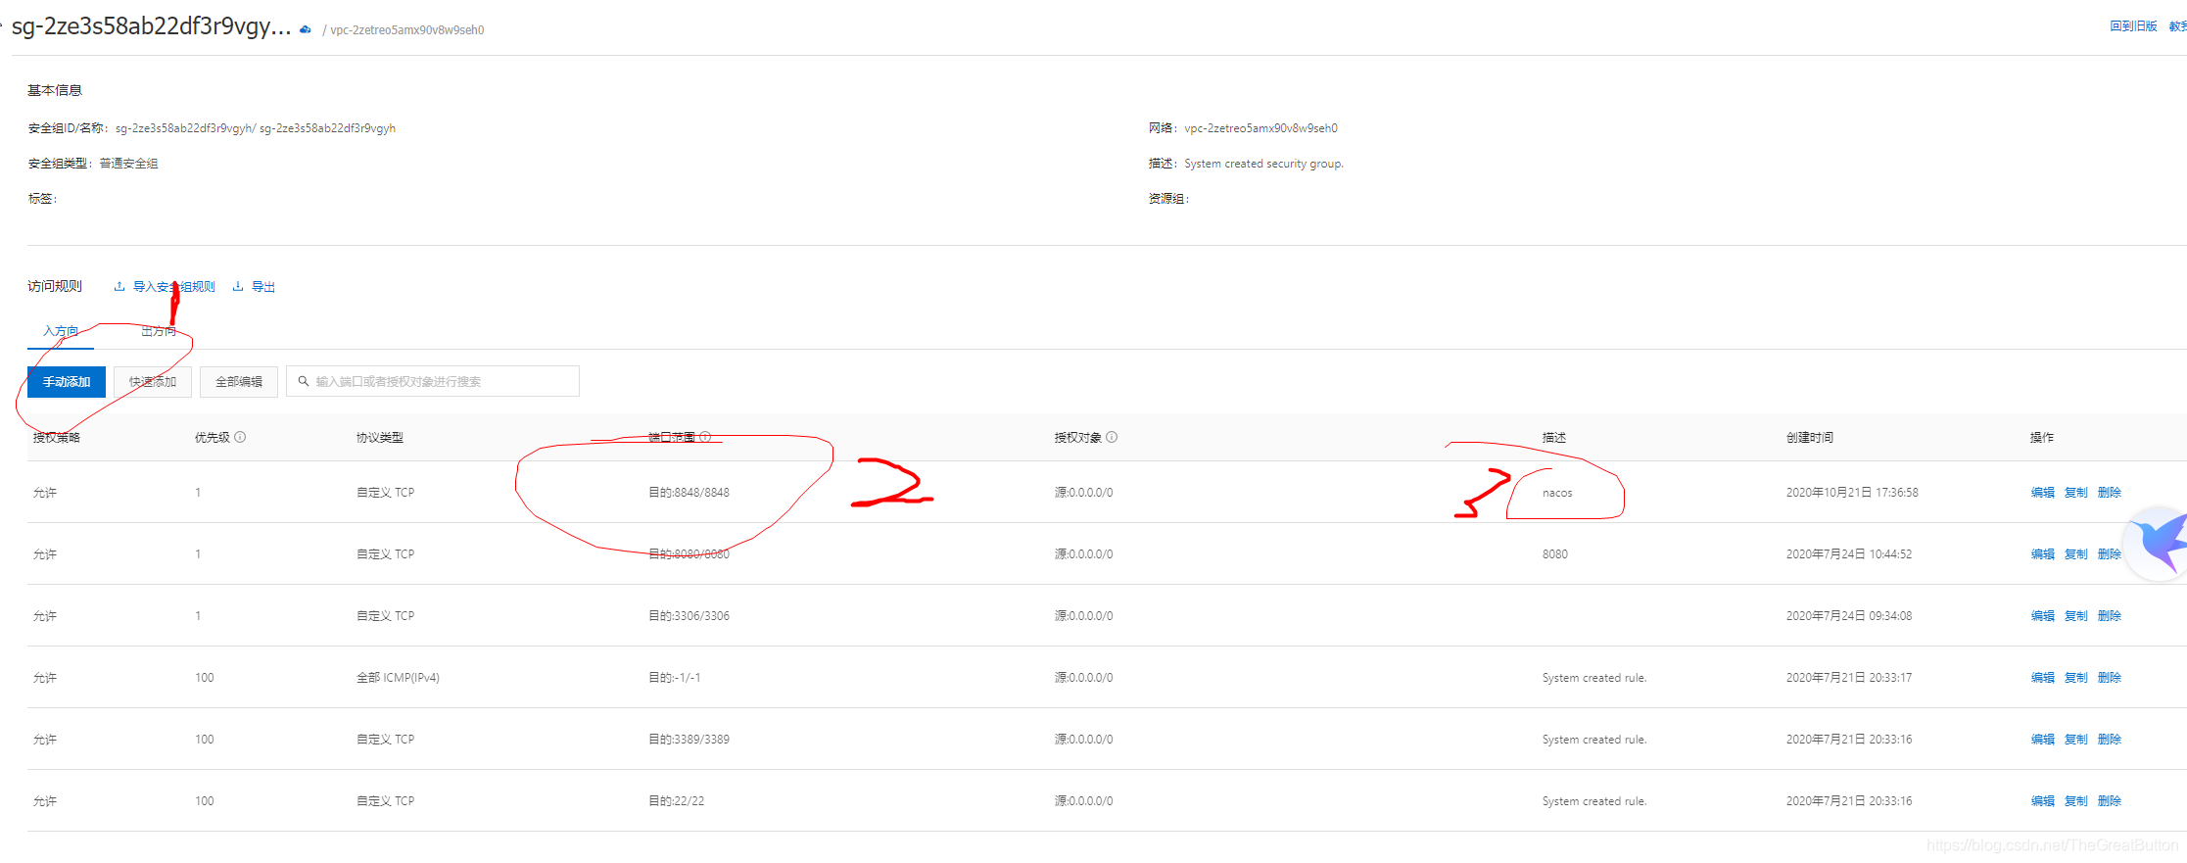Click 复制 for the 3389/3389 rule
Screen dimensions: 2187x863
[2076, 740]
